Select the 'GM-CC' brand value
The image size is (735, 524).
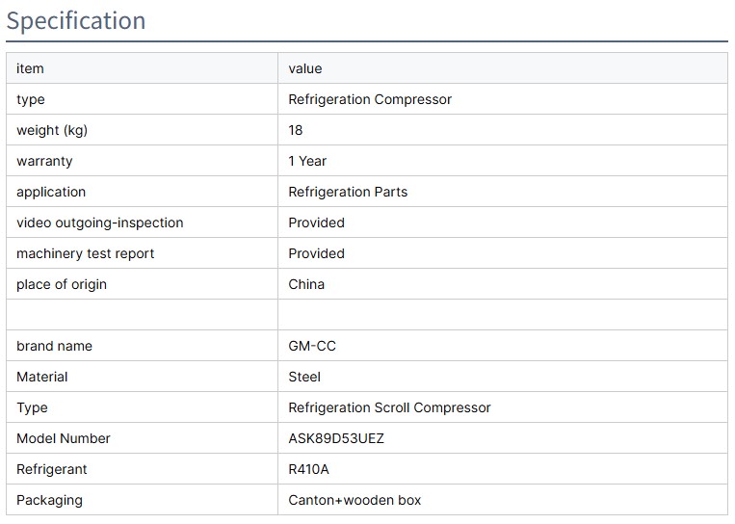click(312, 346)
